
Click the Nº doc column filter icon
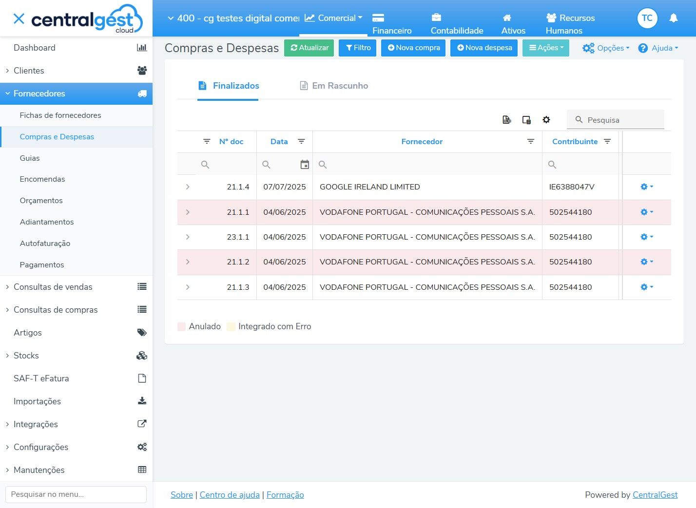[x=207, y=141]
